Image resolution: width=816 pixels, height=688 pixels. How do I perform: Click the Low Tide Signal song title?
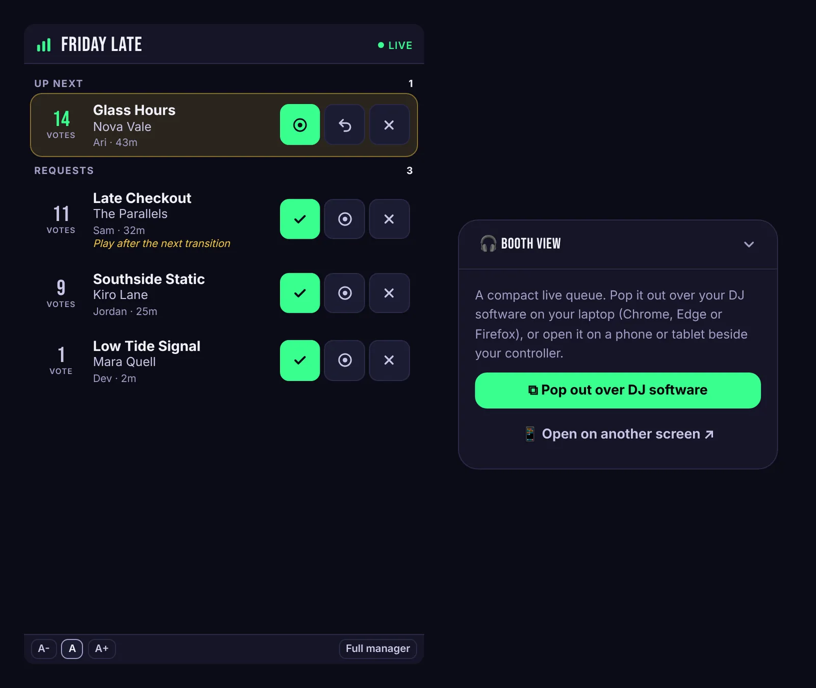point(147,346)
